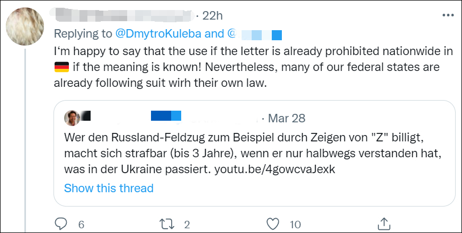Click the reply speech bubble icon
This screenshot has width=462, height=233.
(61, 223)
